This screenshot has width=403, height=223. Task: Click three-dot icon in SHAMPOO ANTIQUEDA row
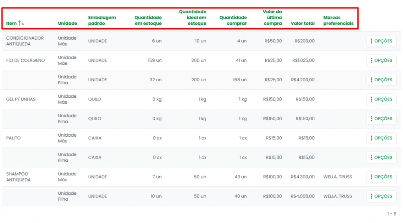click(371, 177)
